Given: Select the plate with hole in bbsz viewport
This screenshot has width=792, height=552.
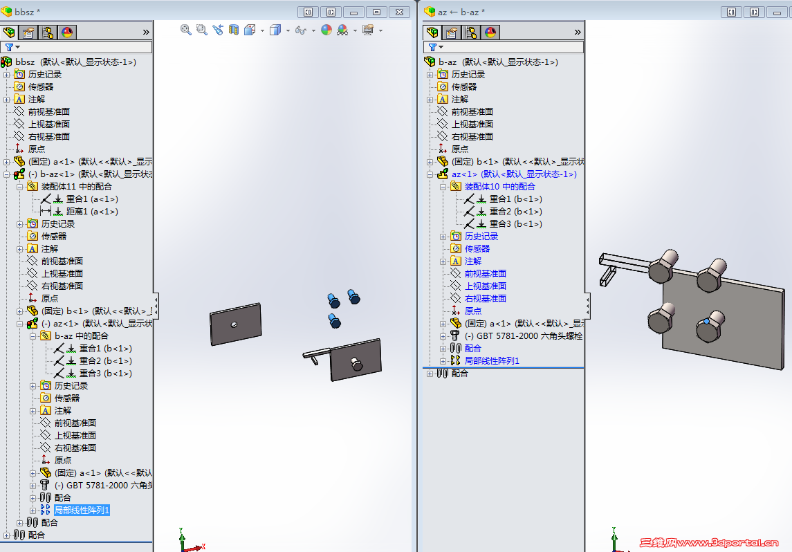Looking at the screenshot, I should tap(235, 324).
